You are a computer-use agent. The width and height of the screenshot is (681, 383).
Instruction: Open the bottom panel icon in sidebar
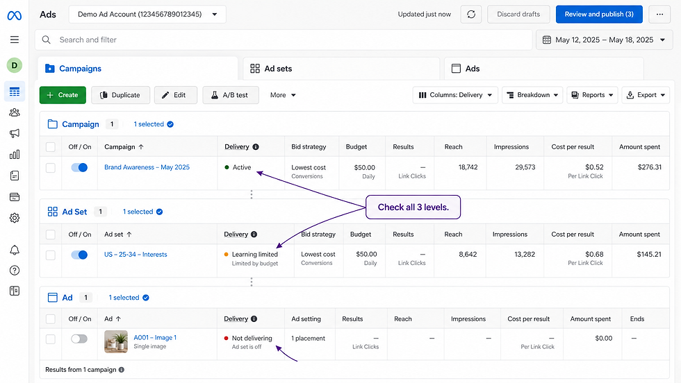15,291
